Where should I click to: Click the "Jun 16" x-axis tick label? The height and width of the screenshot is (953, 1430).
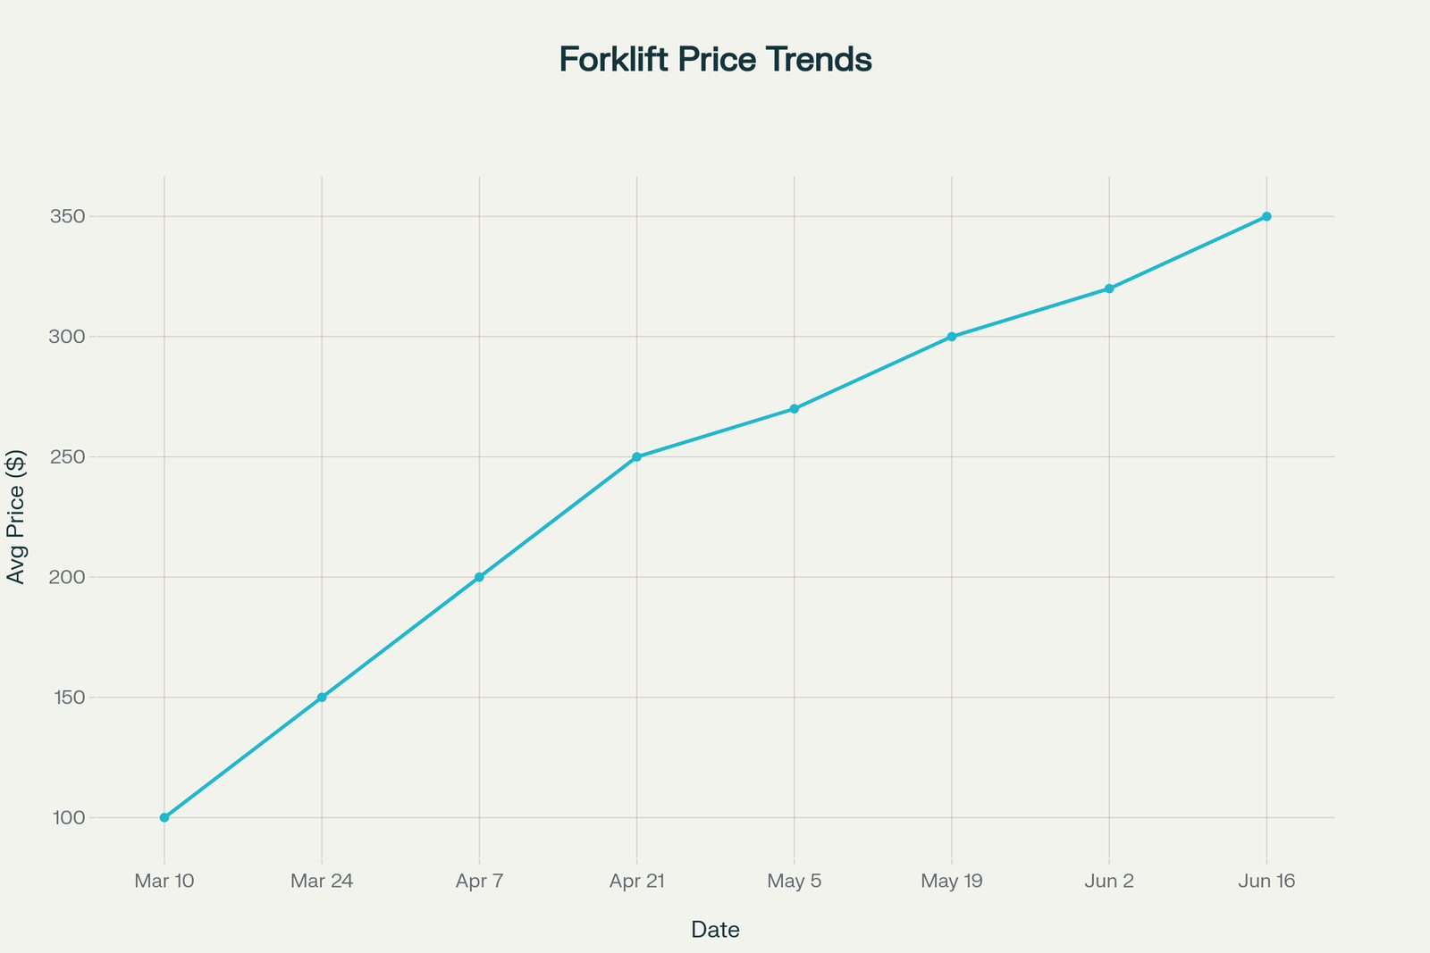pyautogui.click(x=1266, y=882)
